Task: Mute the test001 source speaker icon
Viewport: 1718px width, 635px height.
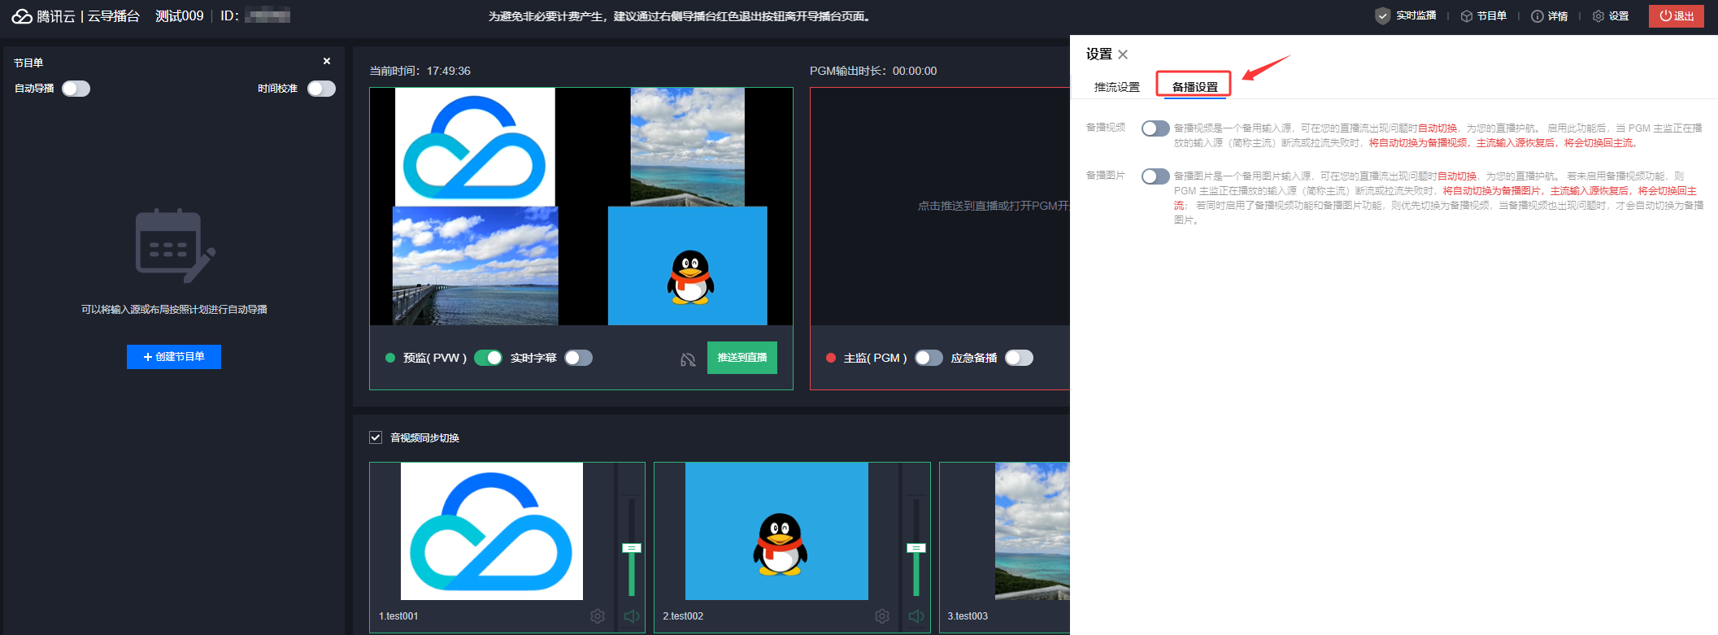Action: tap(631, 616)
